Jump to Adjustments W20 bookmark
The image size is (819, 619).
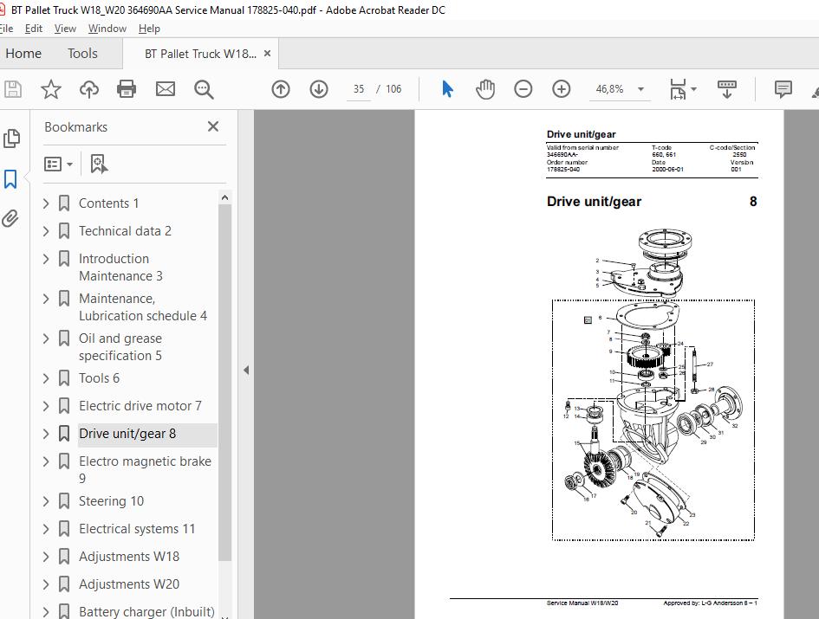pyautogui.click(x=129, y=584)
